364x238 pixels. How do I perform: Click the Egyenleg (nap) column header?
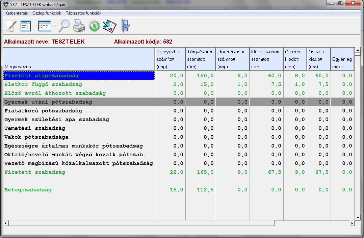point(342,59)
